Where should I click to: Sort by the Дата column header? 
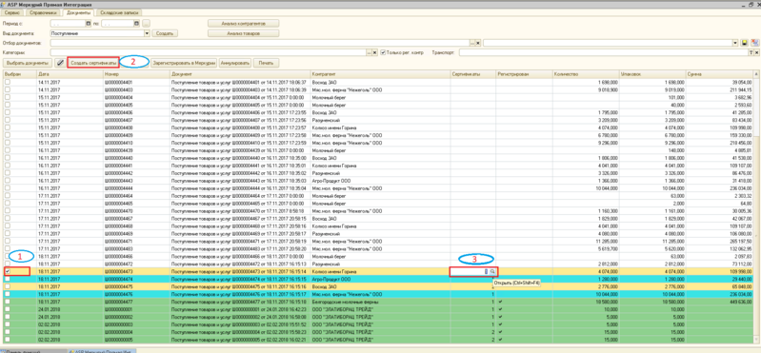tap(70, 74)
